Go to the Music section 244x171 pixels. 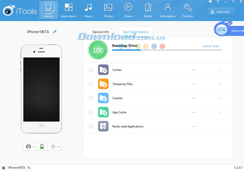click(x=88, y=10)
